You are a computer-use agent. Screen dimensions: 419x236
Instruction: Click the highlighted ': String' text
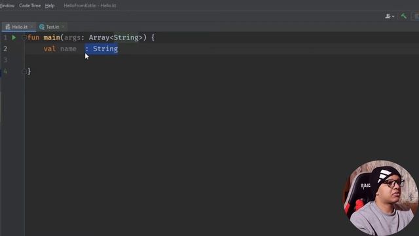tap(101, 49)
